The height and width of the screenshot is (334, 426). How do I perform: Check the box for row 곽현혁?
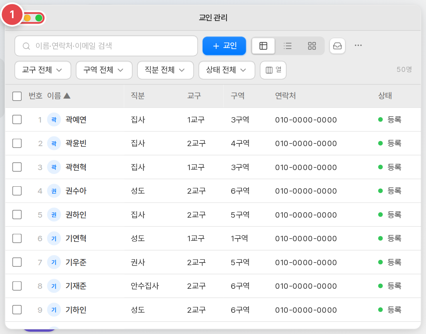click(x=17, y=167)
